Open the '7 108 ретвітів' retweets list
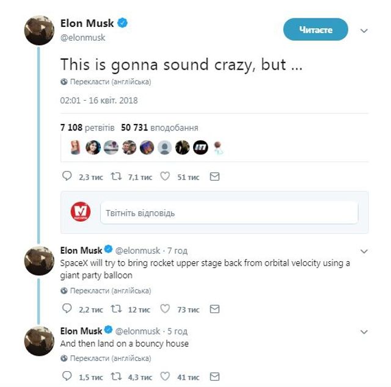Viewport: 391px width, 387px height. [x=87, y=128]
